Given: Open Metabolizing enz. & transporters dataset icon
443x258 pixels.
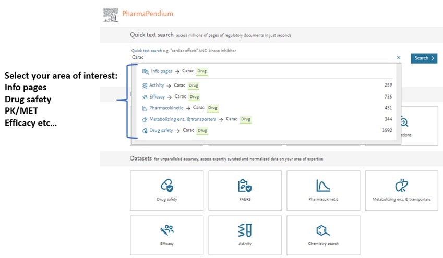Looking at the screenshot, I should tap(401, 186).
